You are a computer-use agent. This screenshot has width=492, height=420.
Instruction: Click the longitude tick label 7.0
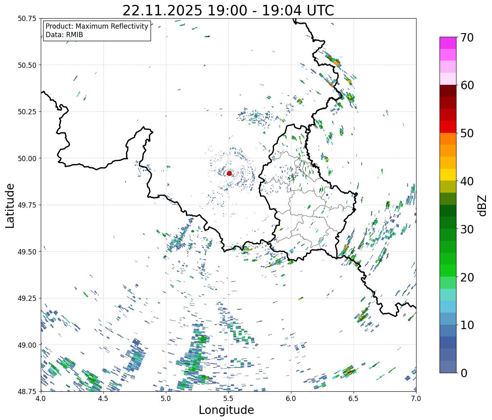[416, 399]
